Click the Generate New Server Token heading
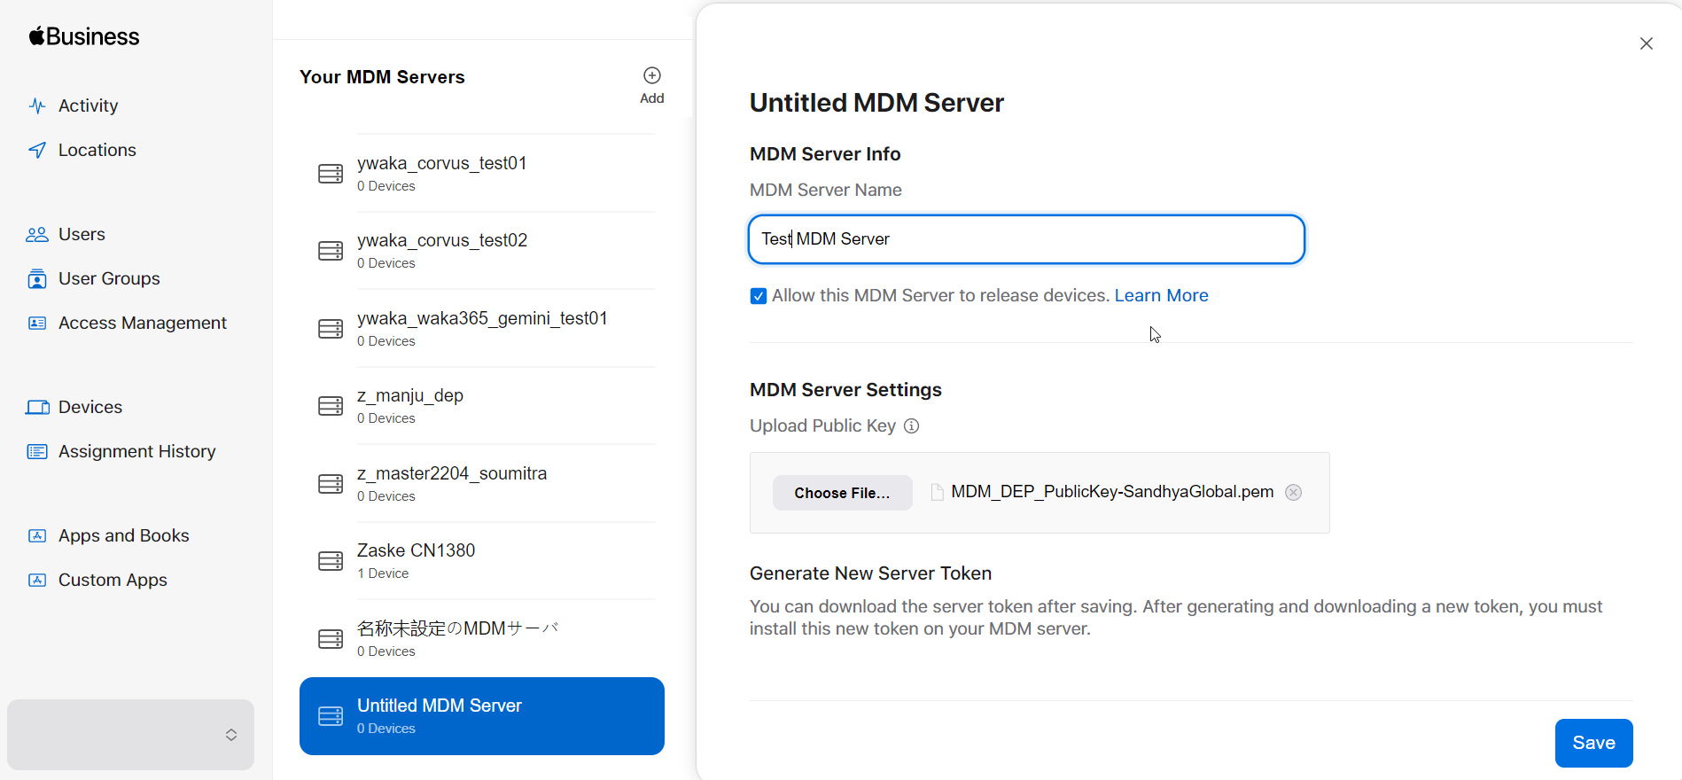 (x=870, y=573)
